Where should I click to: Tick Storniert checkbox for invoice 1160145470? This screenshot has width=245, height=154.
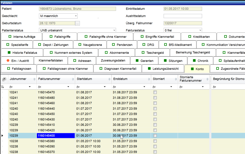click(x=155, y=93)
